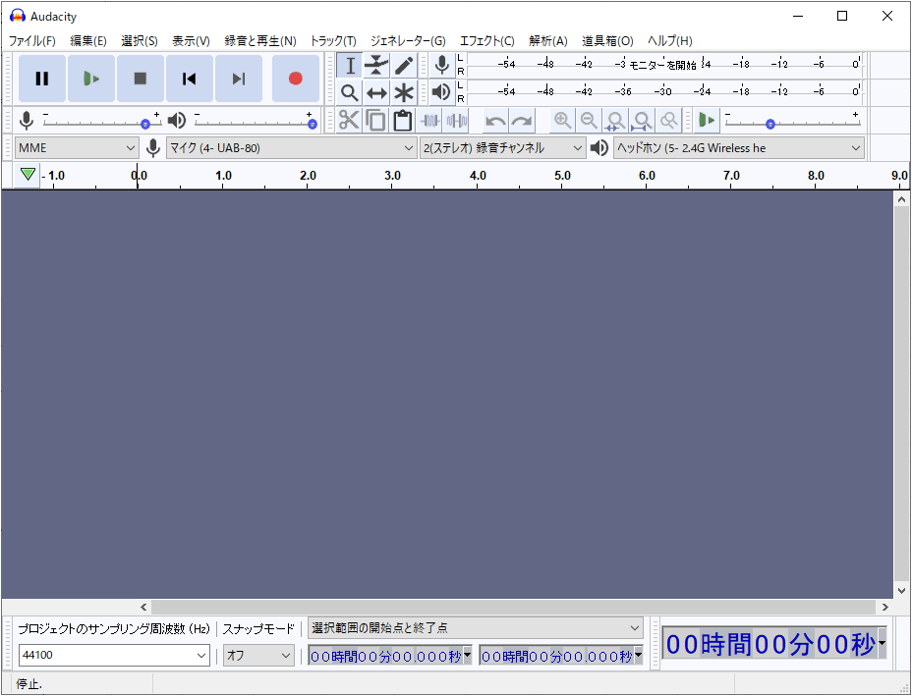Fit selection to width icon

[615, 121]
